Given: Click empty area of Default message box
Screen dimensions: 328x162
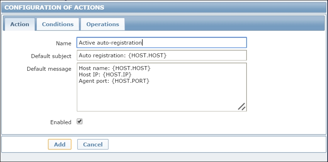Looking at the screenshot, I should [x=159, y=97].
